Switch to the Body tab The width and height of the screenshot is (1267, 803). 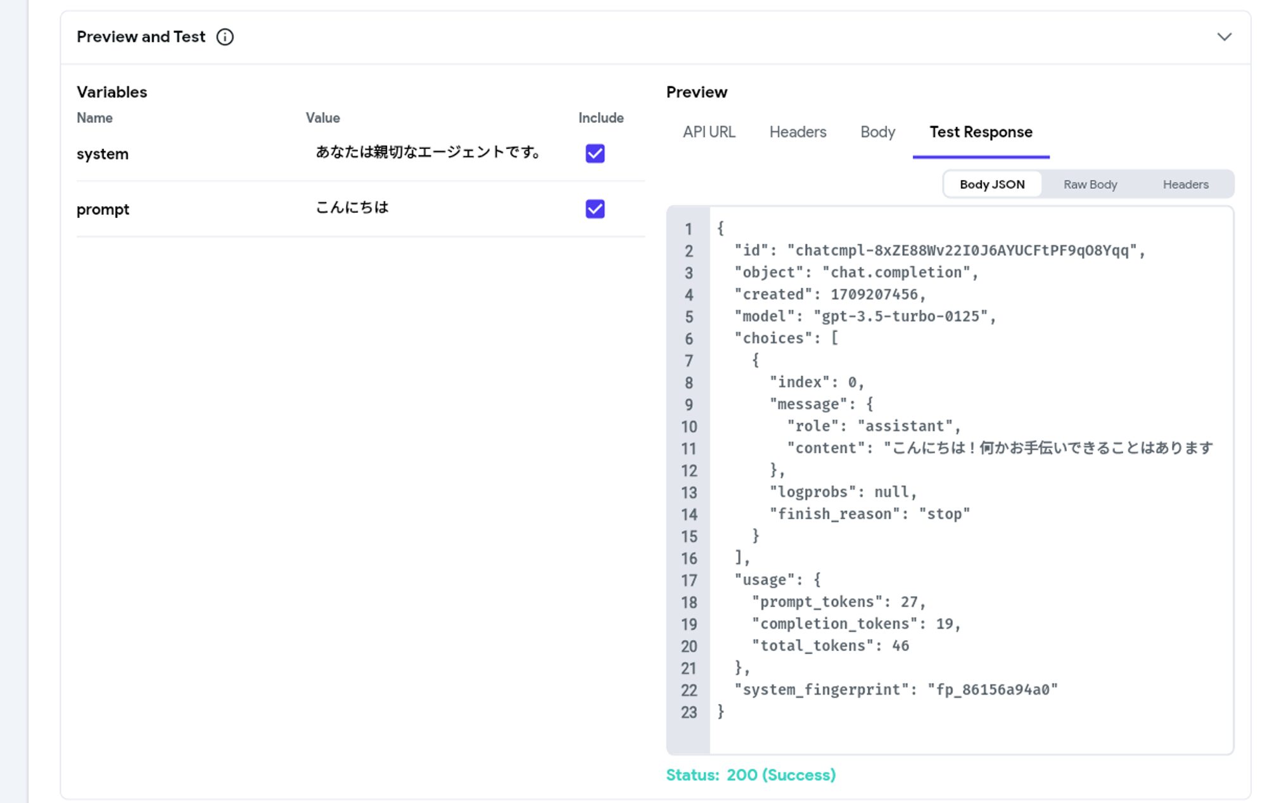(x=877, y=132)
